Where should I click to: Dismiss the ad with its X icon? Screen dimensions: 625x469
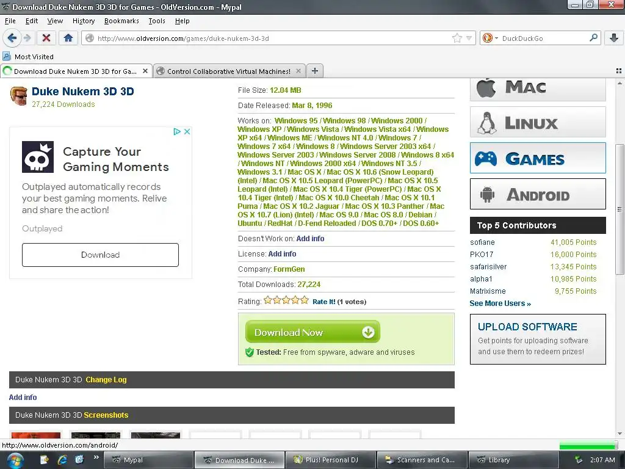tap(187, 132)
